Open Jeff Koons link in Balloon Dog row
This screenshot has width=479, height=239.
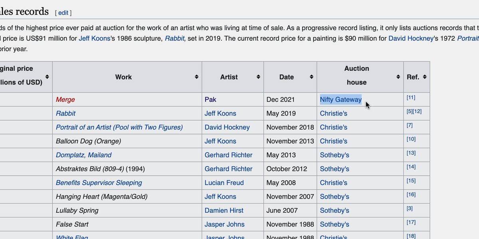point(220,141)
